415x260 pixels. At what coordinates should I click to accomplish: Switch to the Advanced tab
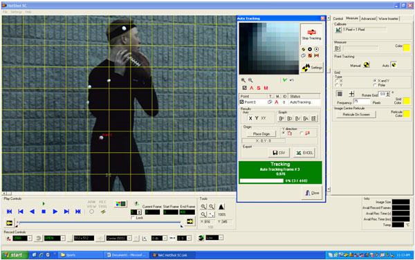click(x=368, y=19)
